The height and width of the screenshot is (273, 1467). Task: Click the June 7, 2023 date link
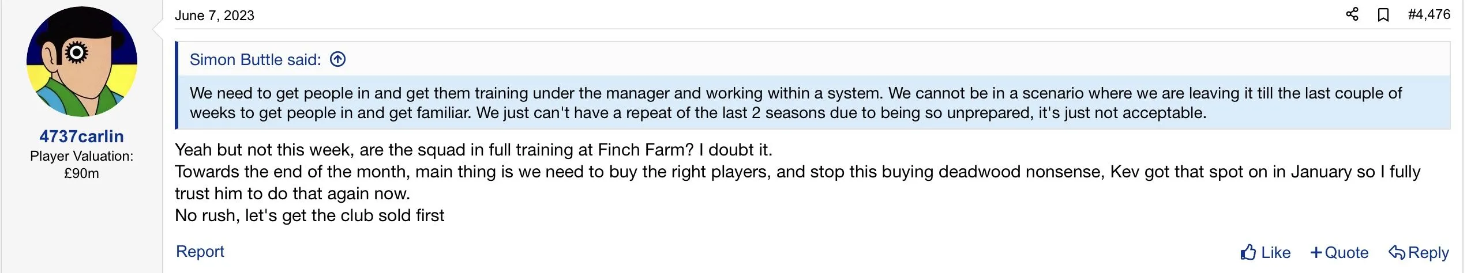click(215, 16)
